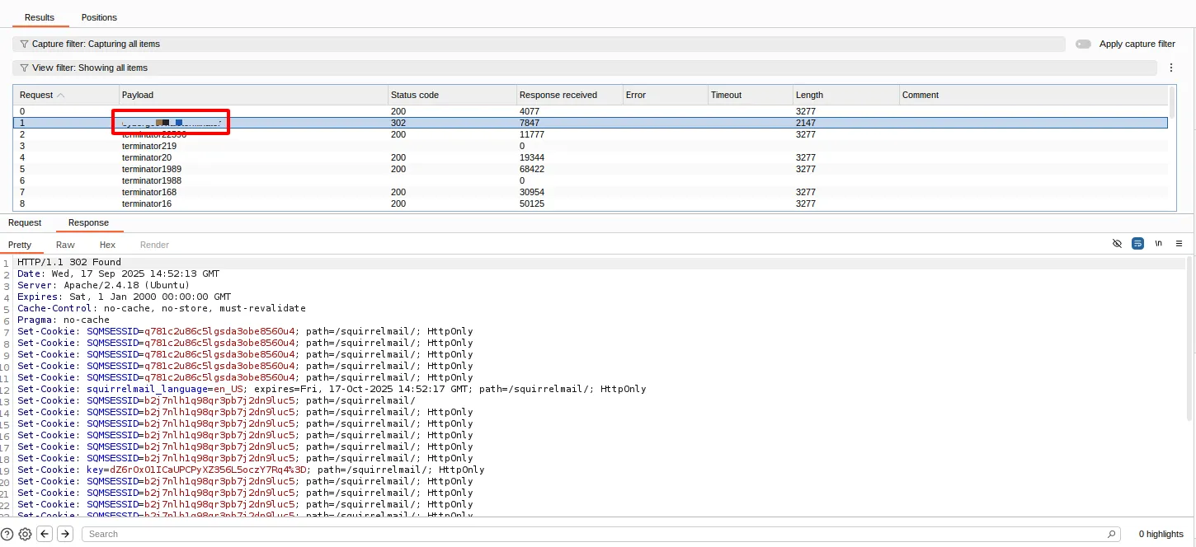Toggle the hide message editor eye icon

[x=1117, y=244]
